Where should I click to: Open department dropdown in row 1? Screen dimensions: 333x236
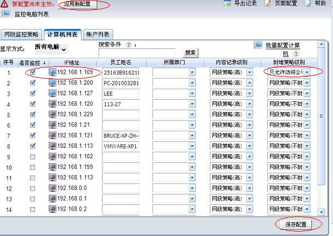click(x=192, y=72)
